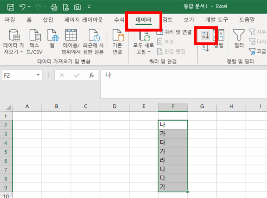Click the formula bar enter checkmark
267x198 pixels.
point(77,75)
